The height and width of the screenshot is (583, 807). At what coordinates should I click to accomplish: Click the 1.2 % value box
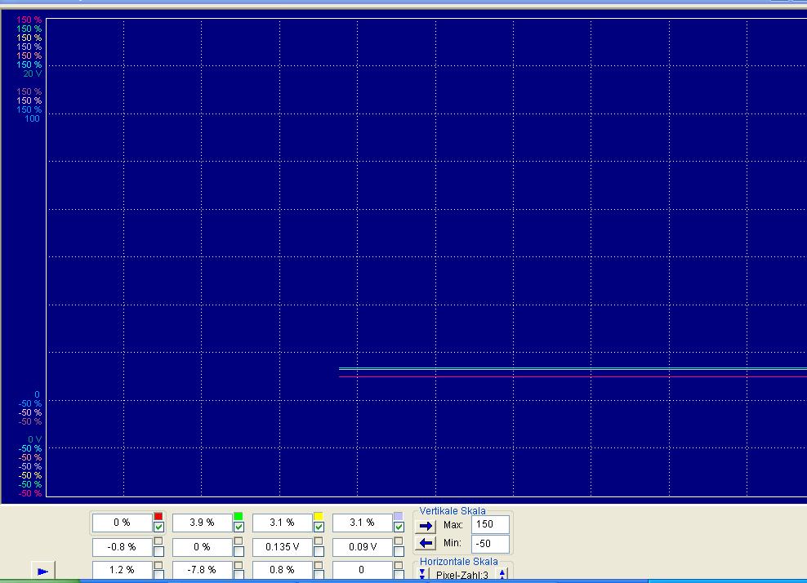point(122,570)
